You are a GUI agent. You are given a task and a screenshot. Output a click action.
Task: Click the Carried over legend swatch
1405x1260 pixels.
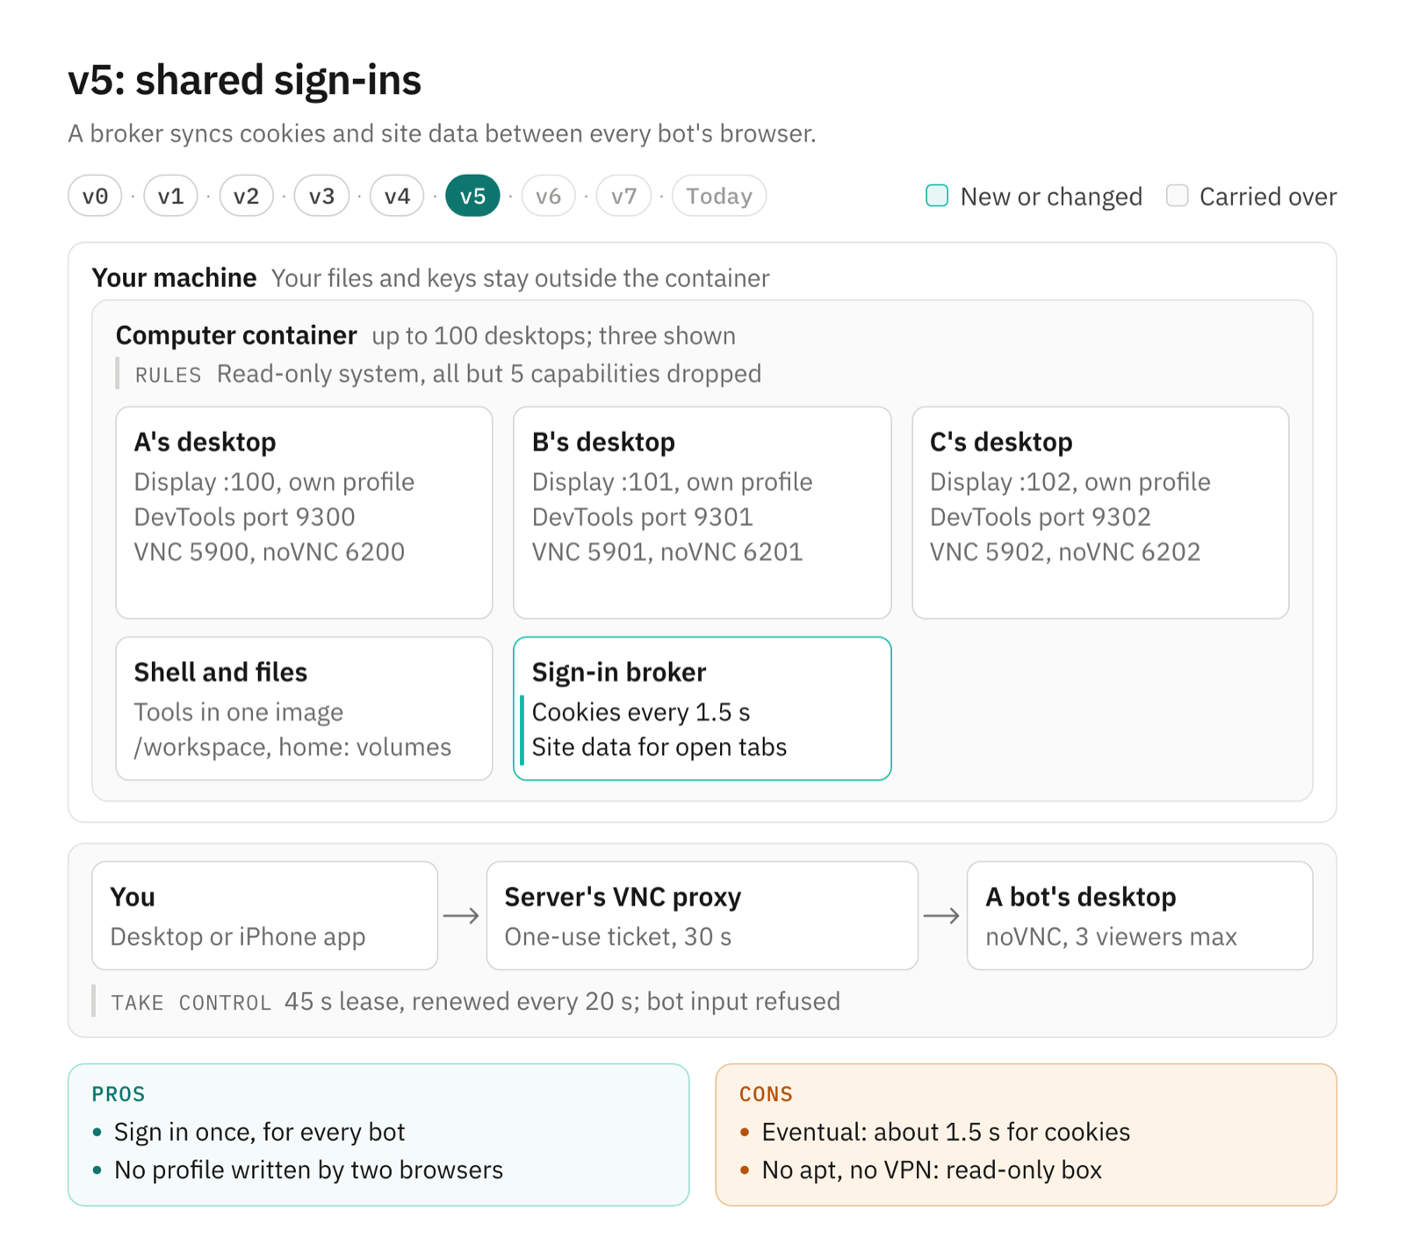(1177, 196)
